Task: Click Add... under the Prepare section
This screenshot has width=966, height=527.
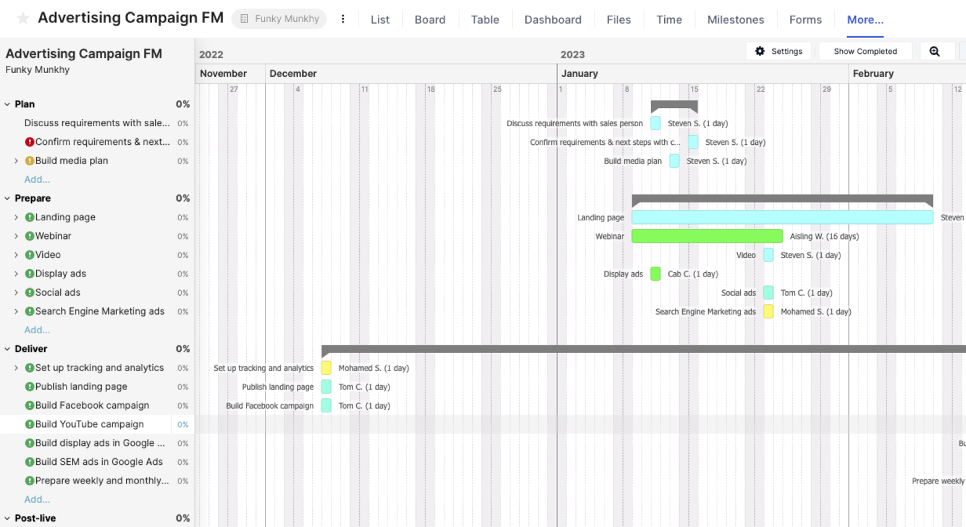Action: point(37,330)
